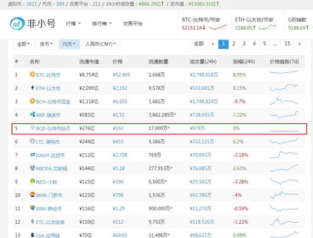The image size is (313, 238).
Task: Click the LSK coin icon in row 13
Action: pyautogui.click(x=32, y=235)
